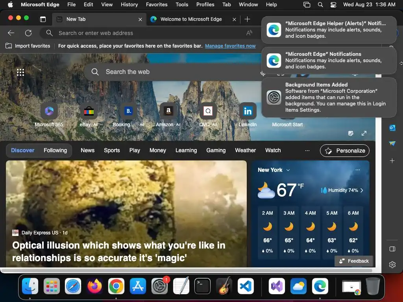Screen dimensions: 403x302
Task: Expand the background image with arrows icon
Action: point(364,133)
